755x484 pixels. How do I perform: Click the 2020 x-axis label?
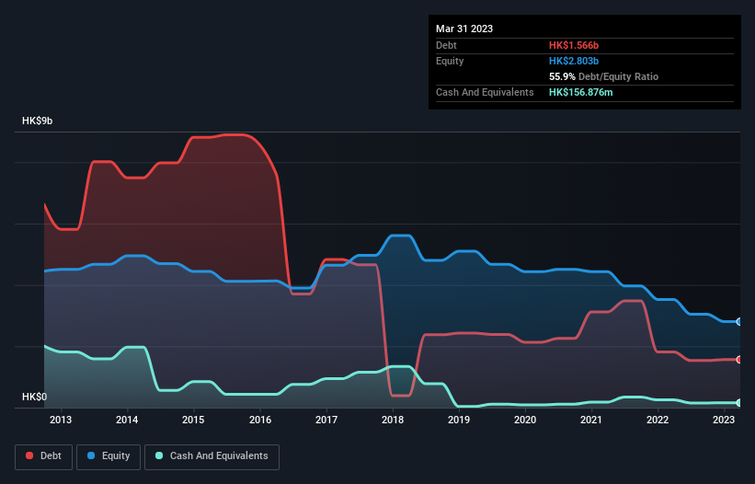pyautogui.click(x=525, y=420)
